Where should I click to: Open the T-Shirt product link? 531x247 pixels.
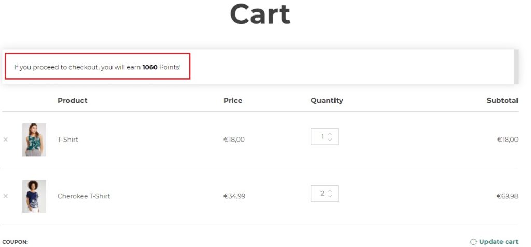[68, 140]
